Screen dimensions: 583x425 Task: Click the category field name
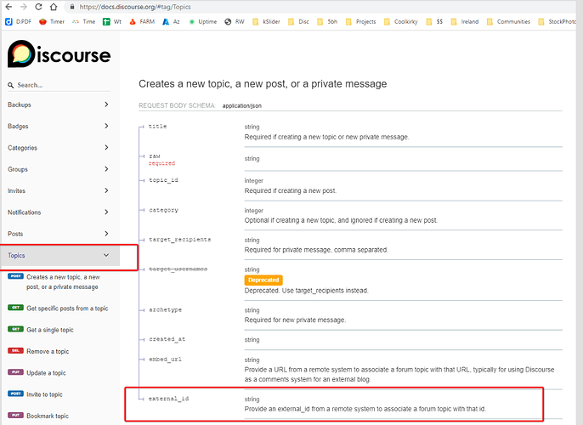pyautogui.click(x=163, y=210)
